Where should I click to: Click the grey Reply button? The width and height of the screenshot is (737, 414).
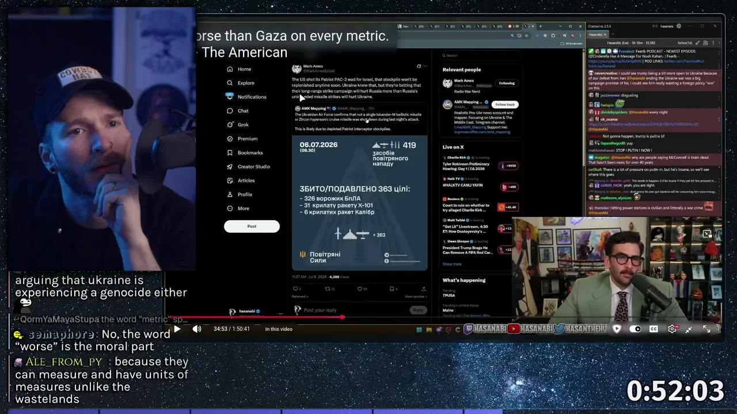[418, 310]
